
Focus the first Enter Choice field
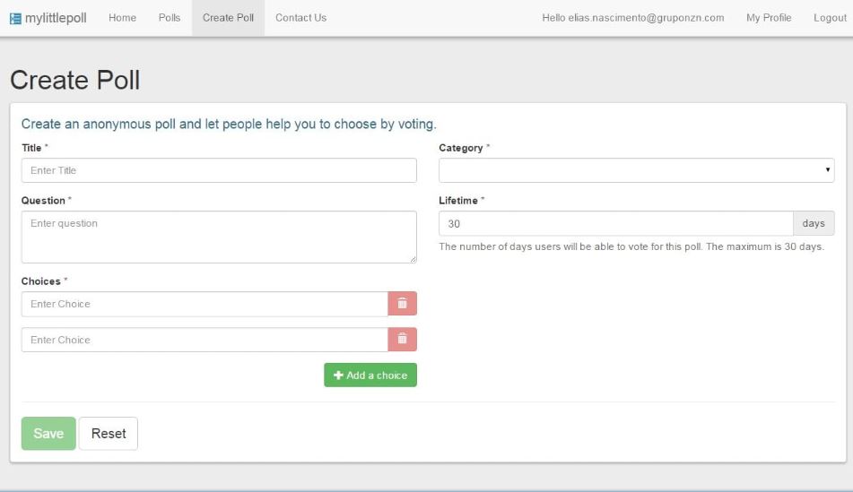pos(205,304)
